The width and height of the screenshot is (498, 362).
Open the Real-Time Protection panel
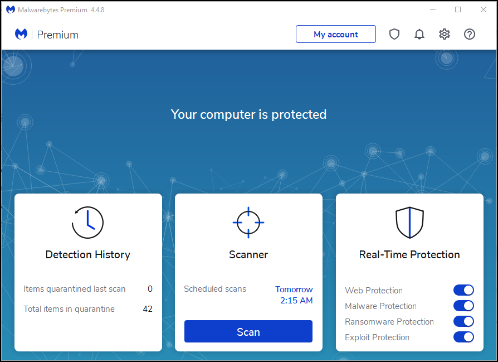409,254
